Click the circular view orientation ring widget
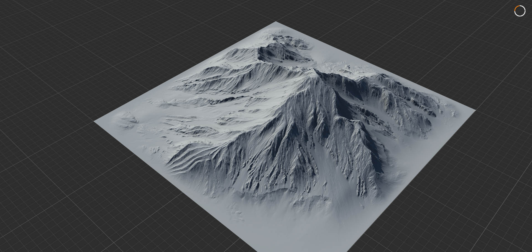The width and height of the screenshot is (532, 252). [520, 11]
